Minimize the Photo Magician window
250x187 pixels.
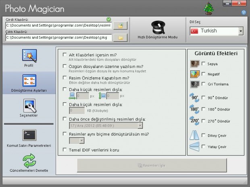click(227, 3)
